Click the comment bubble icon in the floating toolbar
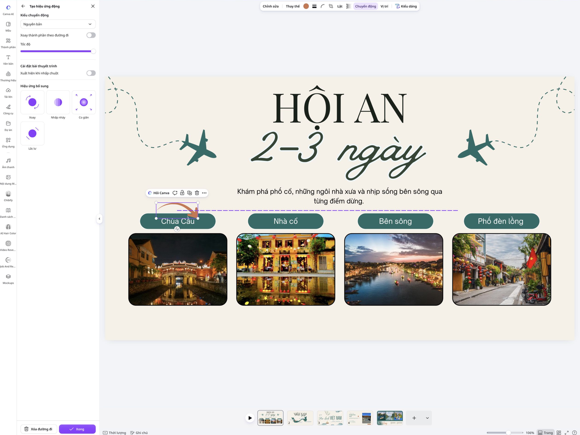The image size is (580, 435). [175, 193]
